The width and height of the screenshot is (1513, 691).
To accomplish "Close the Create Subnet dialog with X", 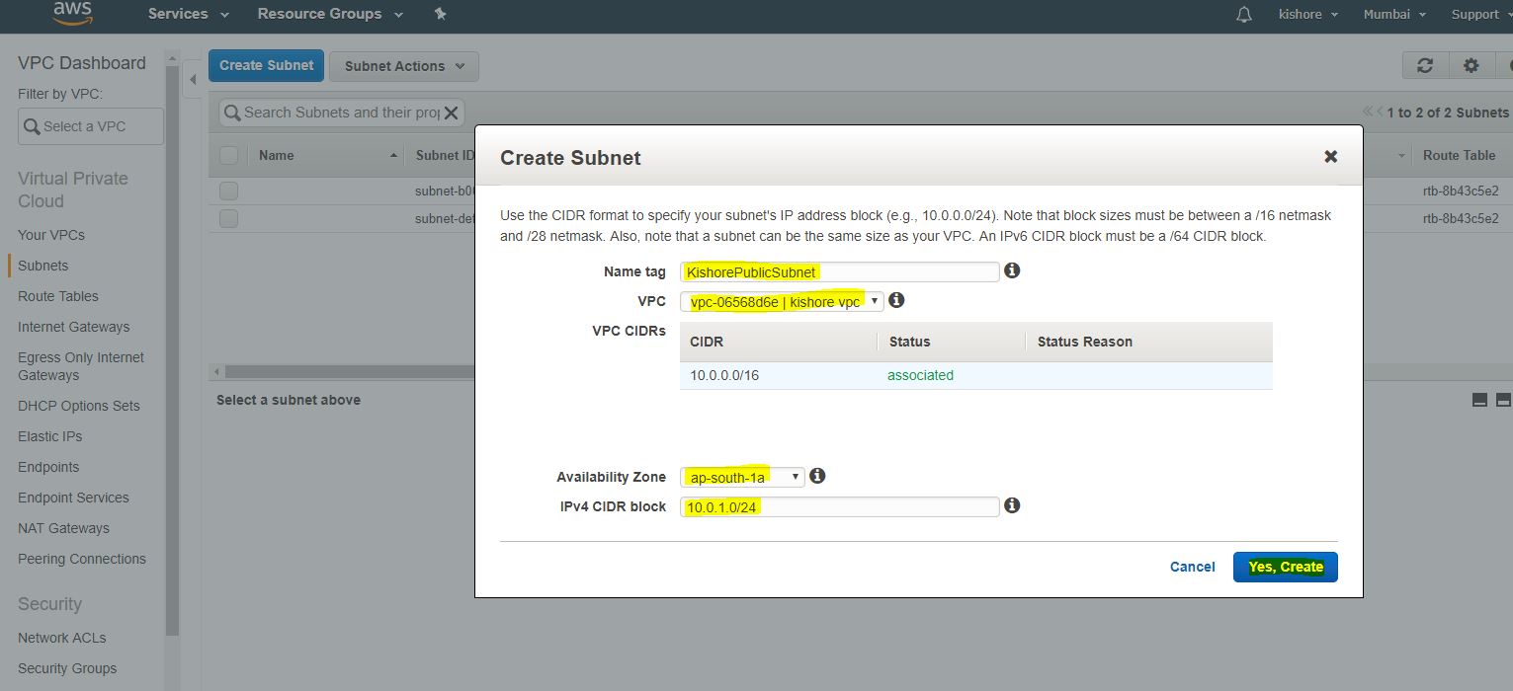I will [x=1330, y=157].
